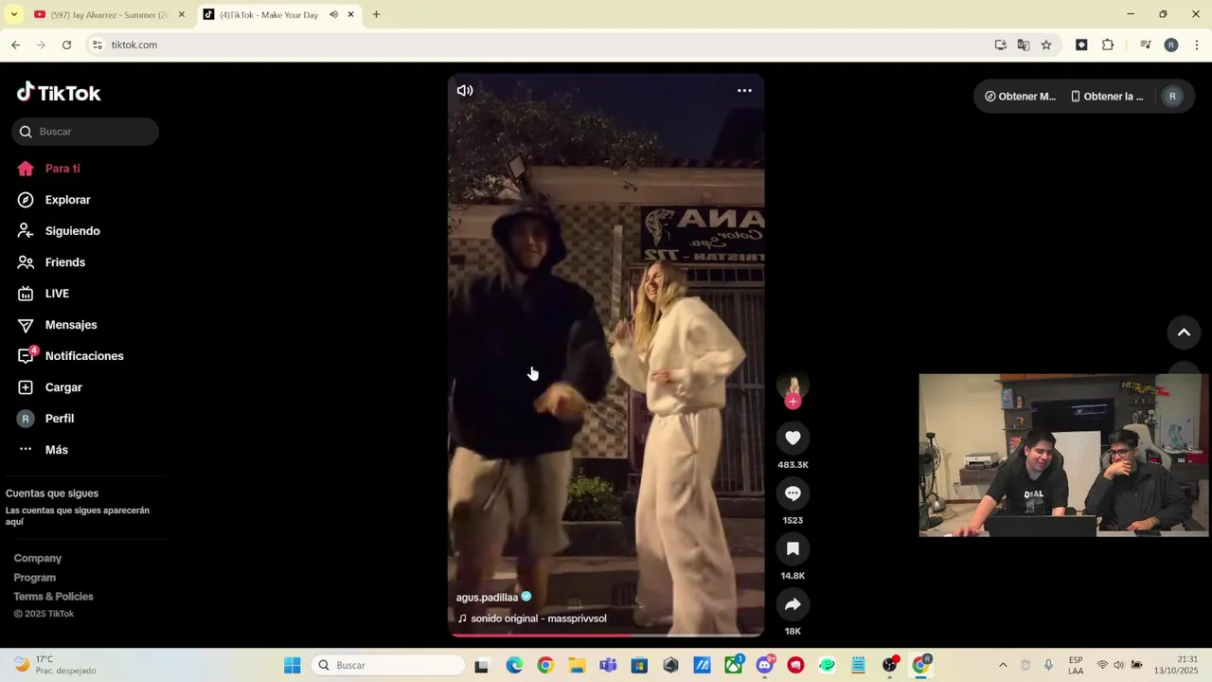
Task: Mute the video with speaker icon
Action: [465, 91]
